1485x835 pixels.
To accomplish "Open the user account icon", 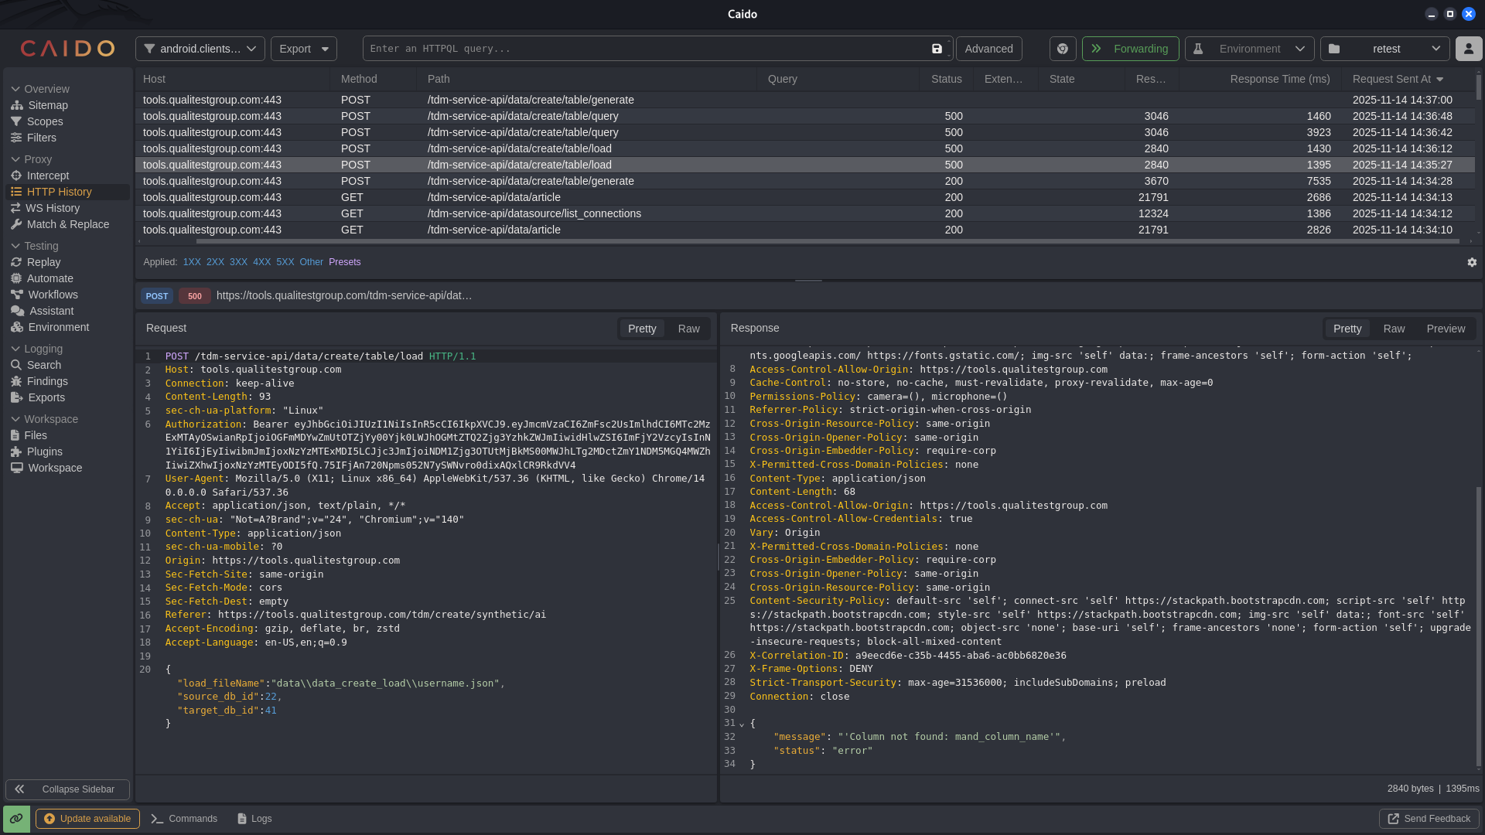I will (x=1468, y=49).
